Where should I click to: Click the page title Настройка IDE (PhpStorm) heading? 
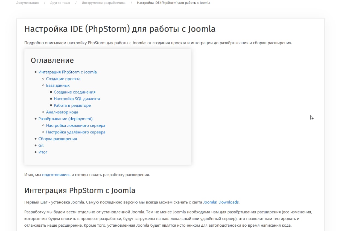coord(120,29)
